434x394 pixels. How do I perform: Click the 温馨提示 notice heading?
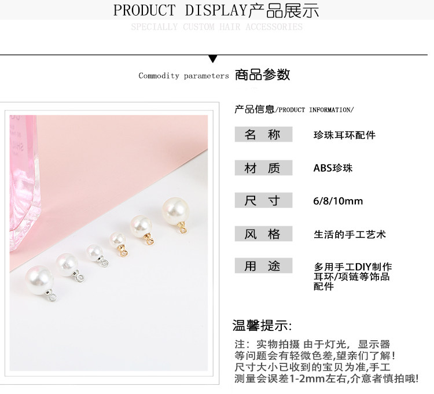tap(262, 325)
